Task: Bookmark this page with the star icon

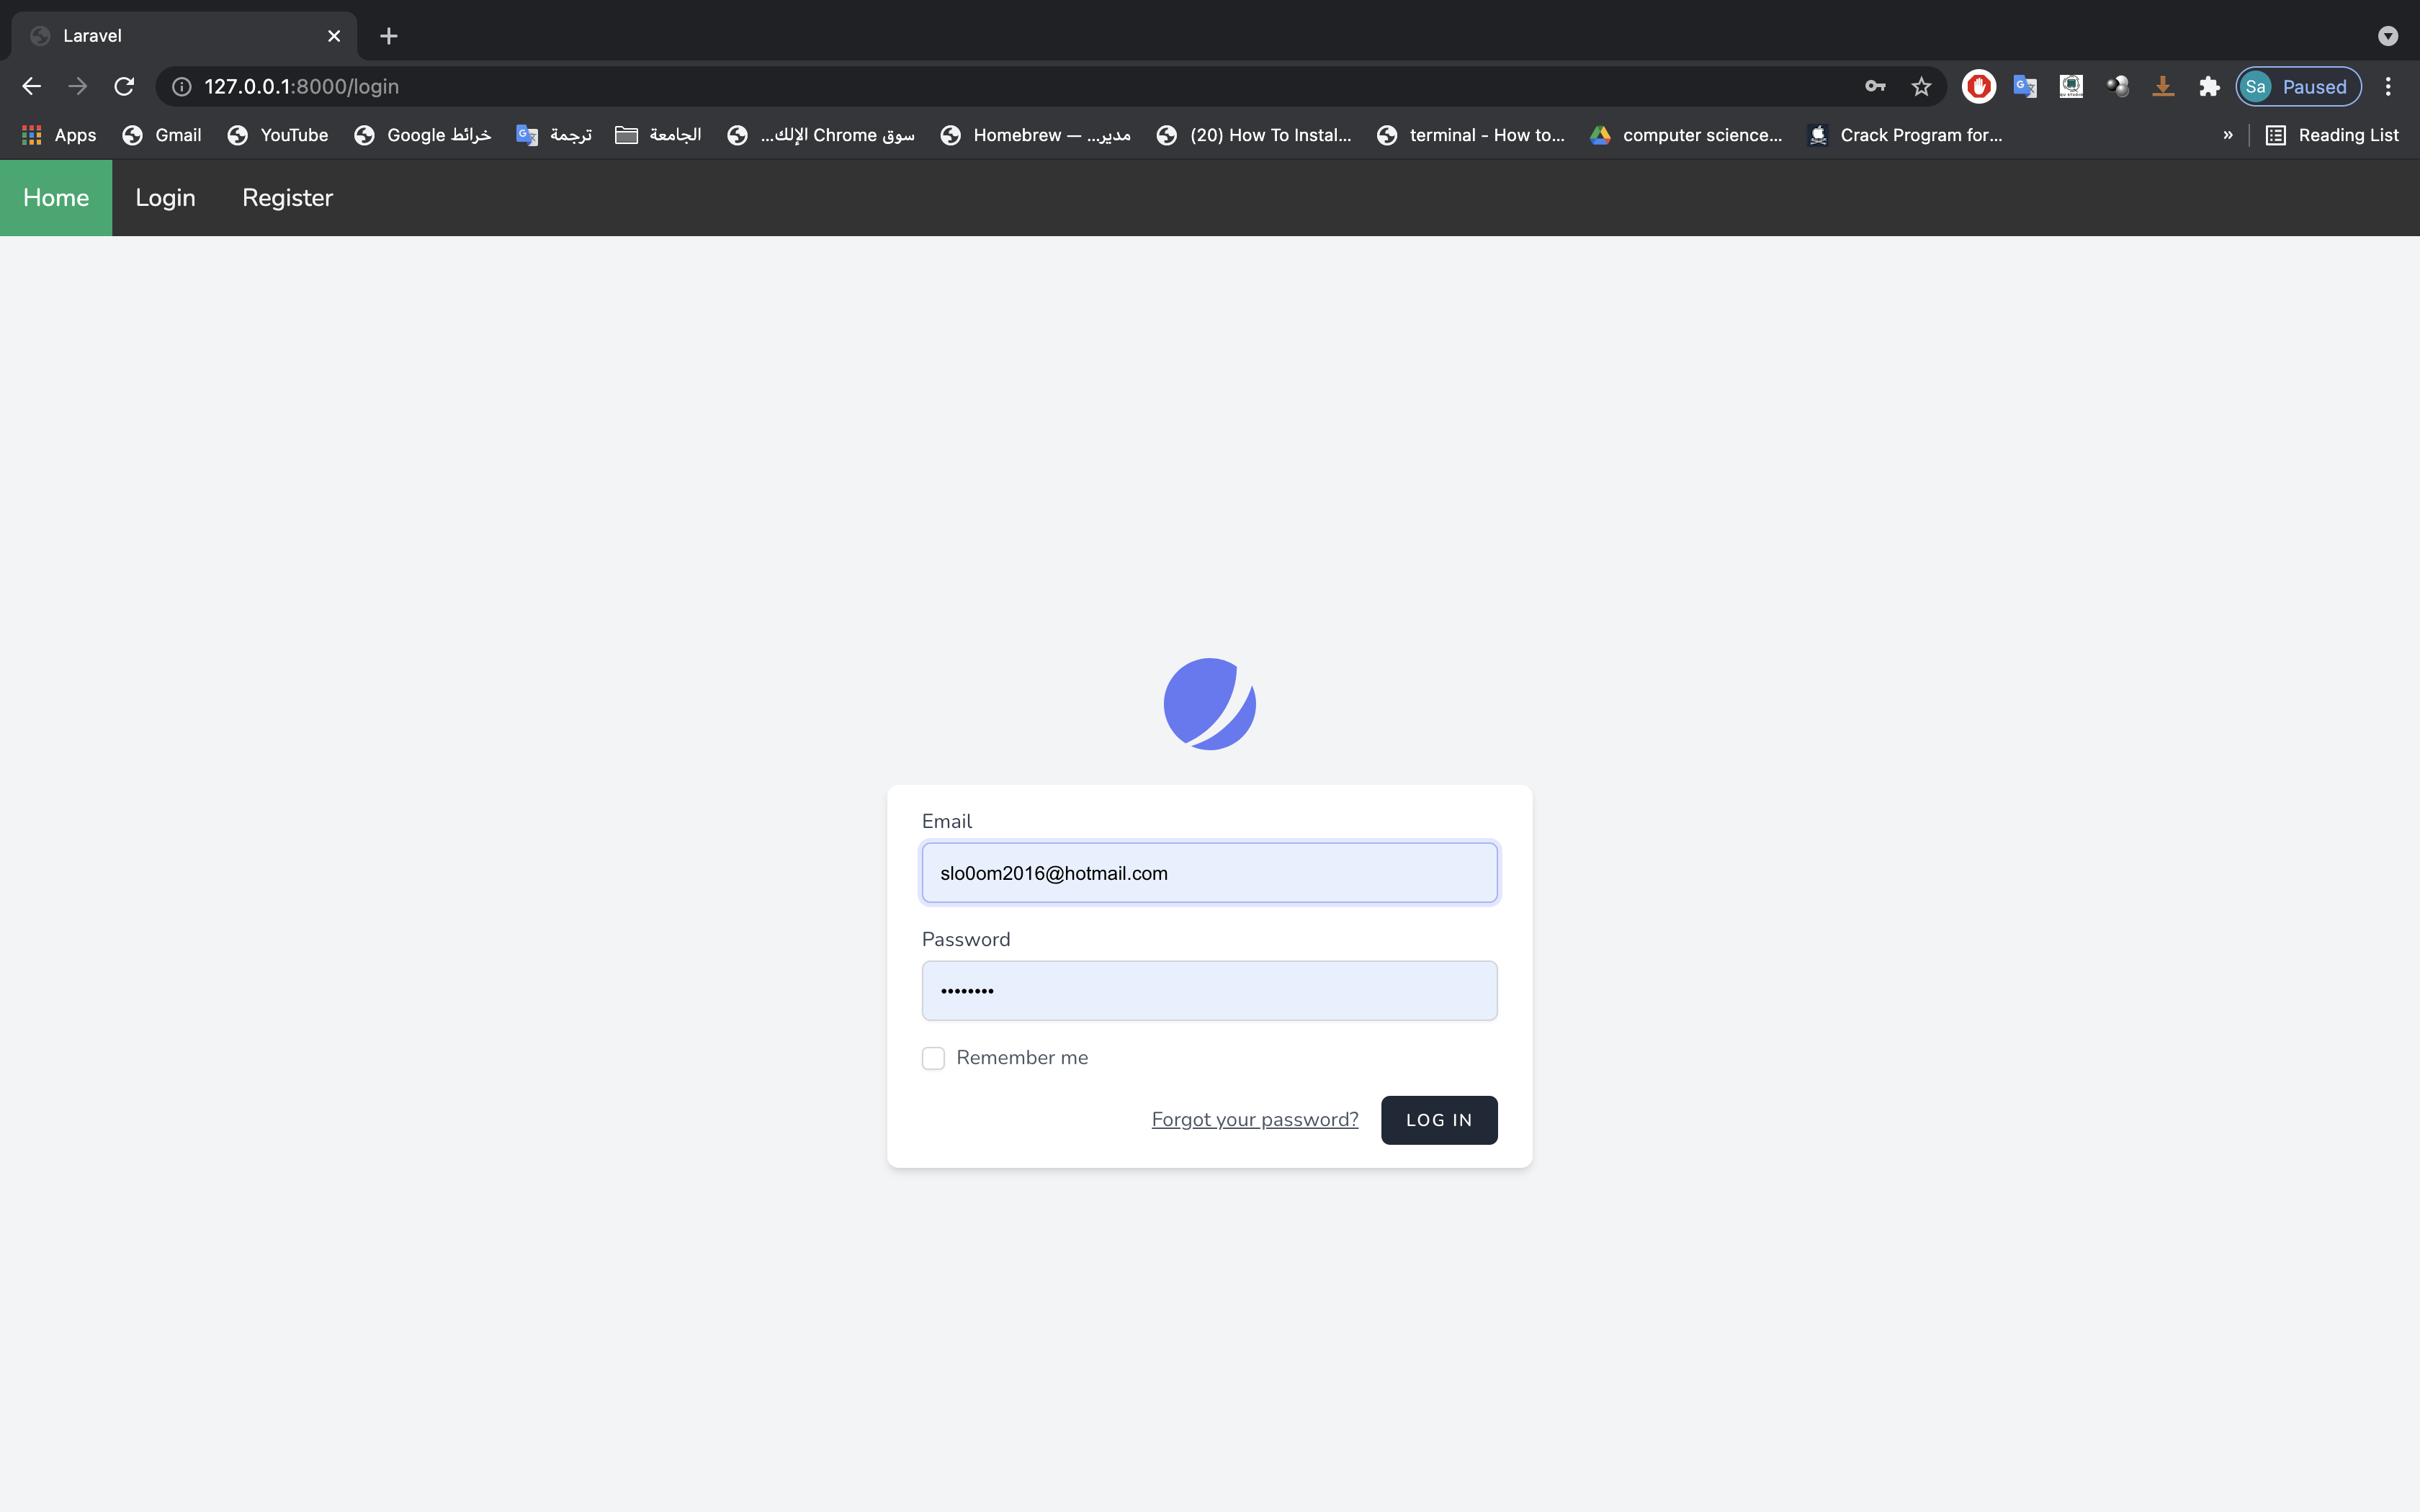Action: click(1921, 86)
